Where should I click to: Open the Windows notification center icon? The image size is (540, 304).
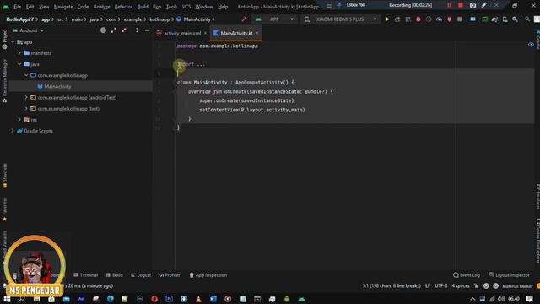click(530, 299)
